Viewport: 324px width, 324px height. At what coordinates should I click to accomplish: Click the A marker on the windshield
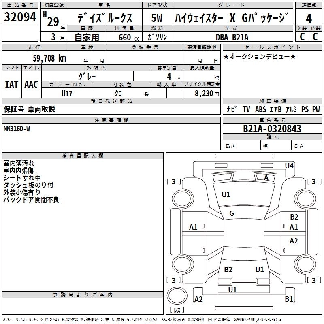point(266,178)
